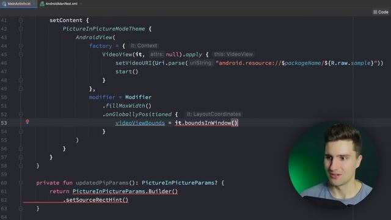
Task: Click R.raw.sample in the string template
Action: click(351, 63)
